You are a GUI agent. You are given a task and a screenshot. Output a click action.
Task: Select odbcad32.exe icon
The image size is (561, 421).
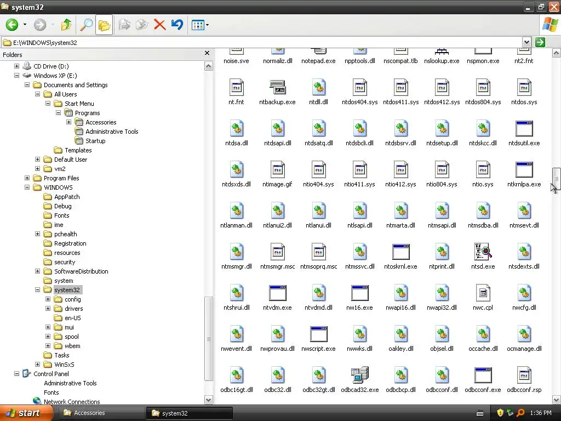coord(359,375)
